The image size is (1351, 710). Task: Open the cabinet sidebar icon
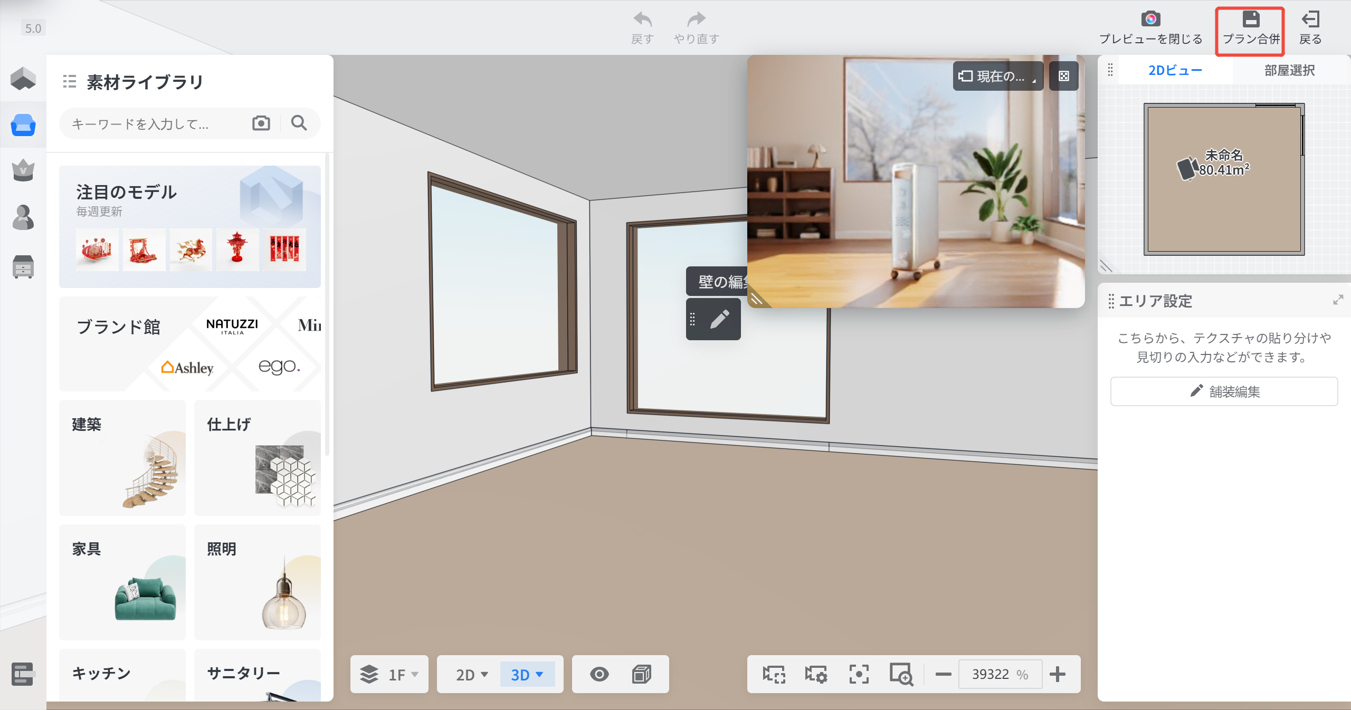23,266
